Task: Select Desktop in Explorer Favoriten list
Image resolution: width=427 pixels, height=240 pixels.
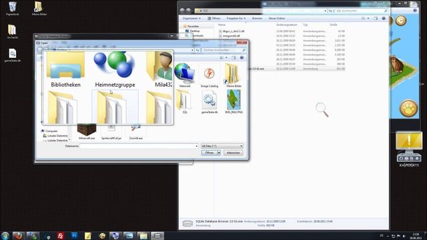Action: point(193,31)
